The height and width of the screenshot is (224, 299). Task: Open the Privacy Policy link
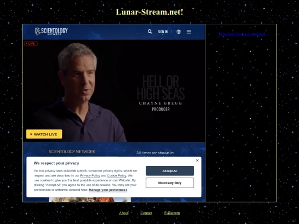[90, 176]
